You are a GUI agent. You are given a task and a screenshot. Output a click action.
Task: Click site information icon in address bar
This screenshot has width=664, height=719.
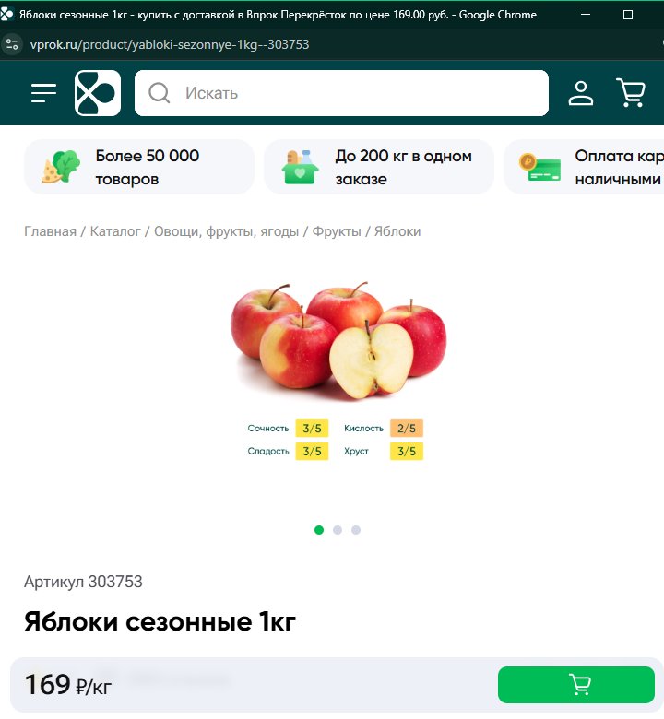pos(12,44)
